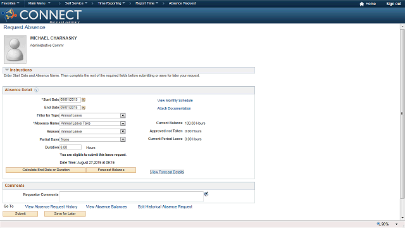Open the Partial Days dropdown

click(123, 139)
